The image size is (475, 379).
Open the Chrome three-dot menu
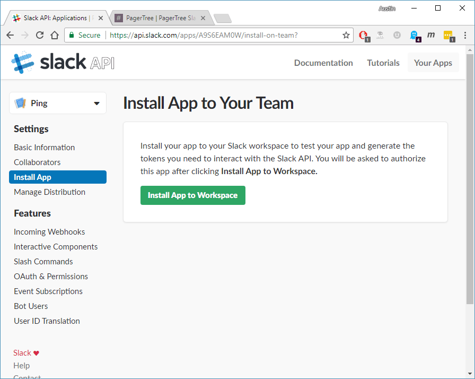point(465,35)
